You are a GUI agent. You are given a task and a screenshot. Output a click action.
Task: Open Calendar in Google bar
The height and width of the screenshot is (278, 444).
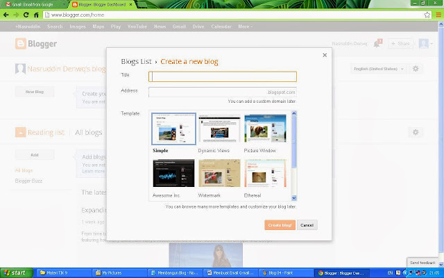pos(221,26)
